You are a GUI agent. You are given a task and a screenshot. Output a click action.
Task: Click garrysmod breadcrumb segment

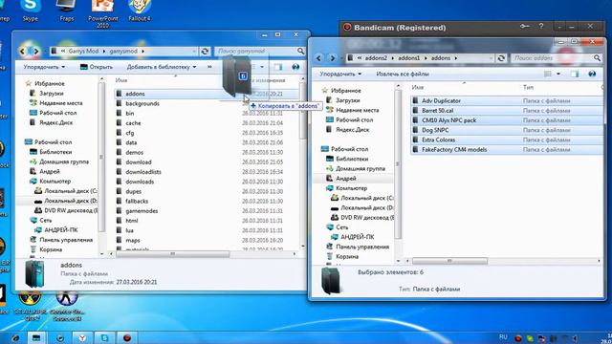(123, 51)
